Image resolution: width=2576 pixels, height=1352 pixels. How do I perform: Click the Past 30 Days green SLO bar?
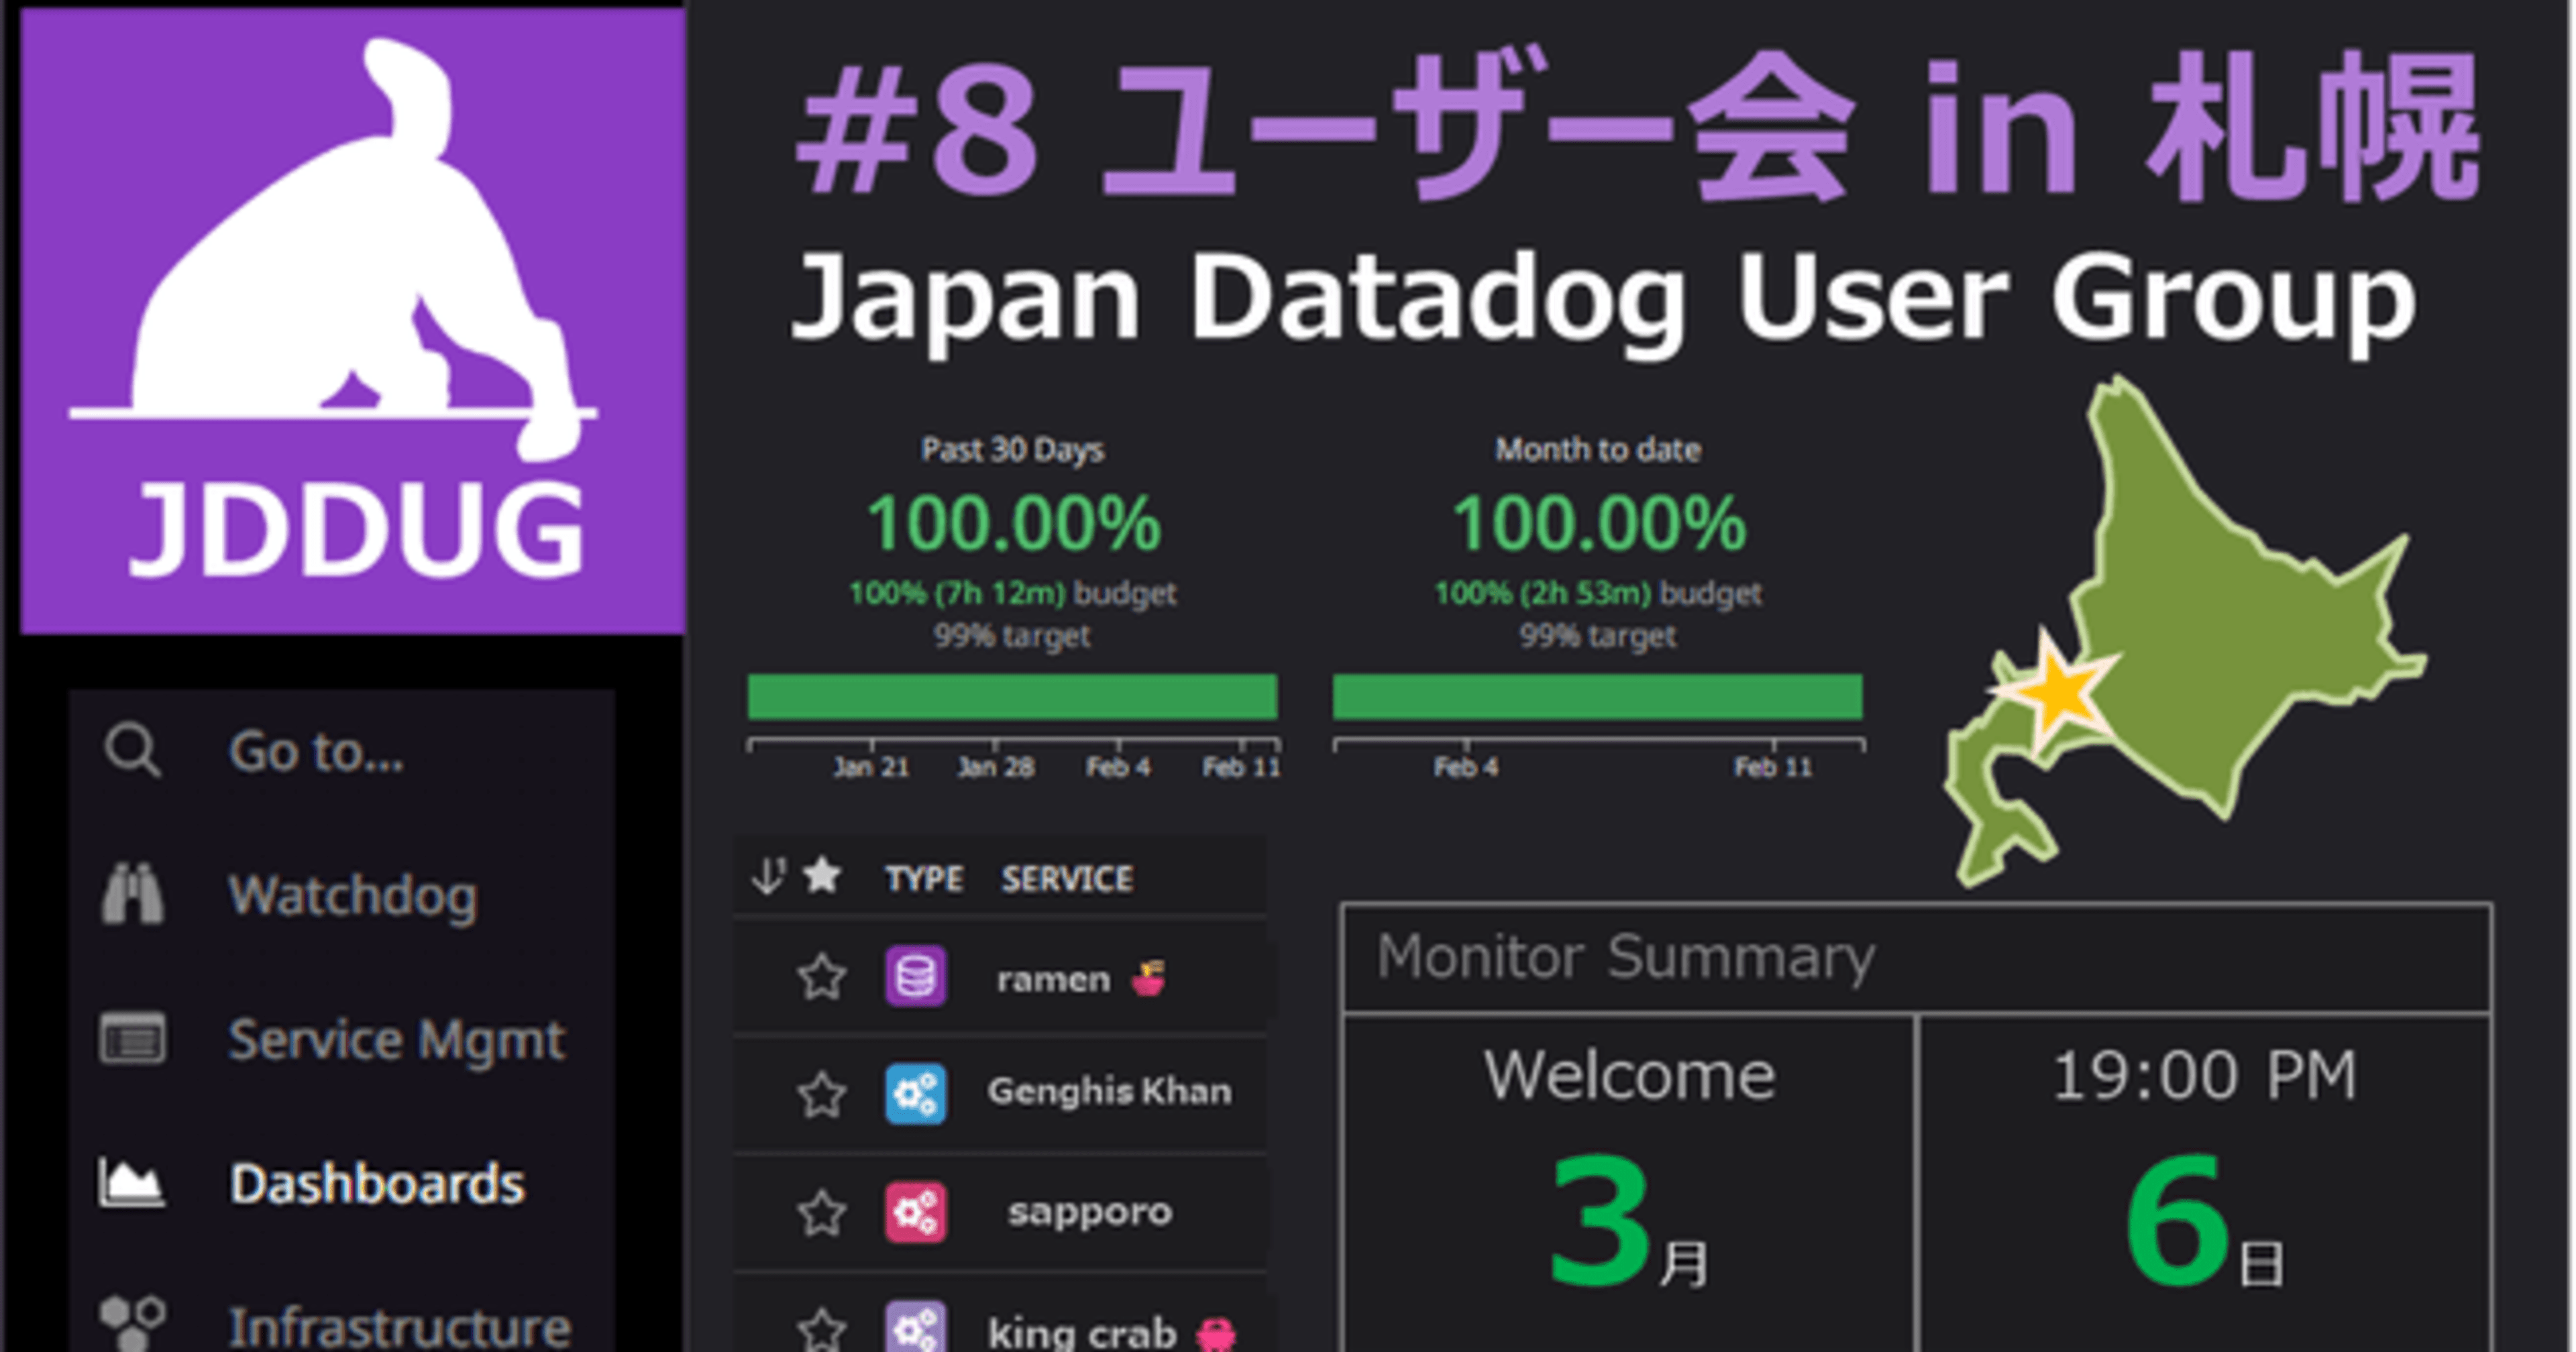point(1012,696)
